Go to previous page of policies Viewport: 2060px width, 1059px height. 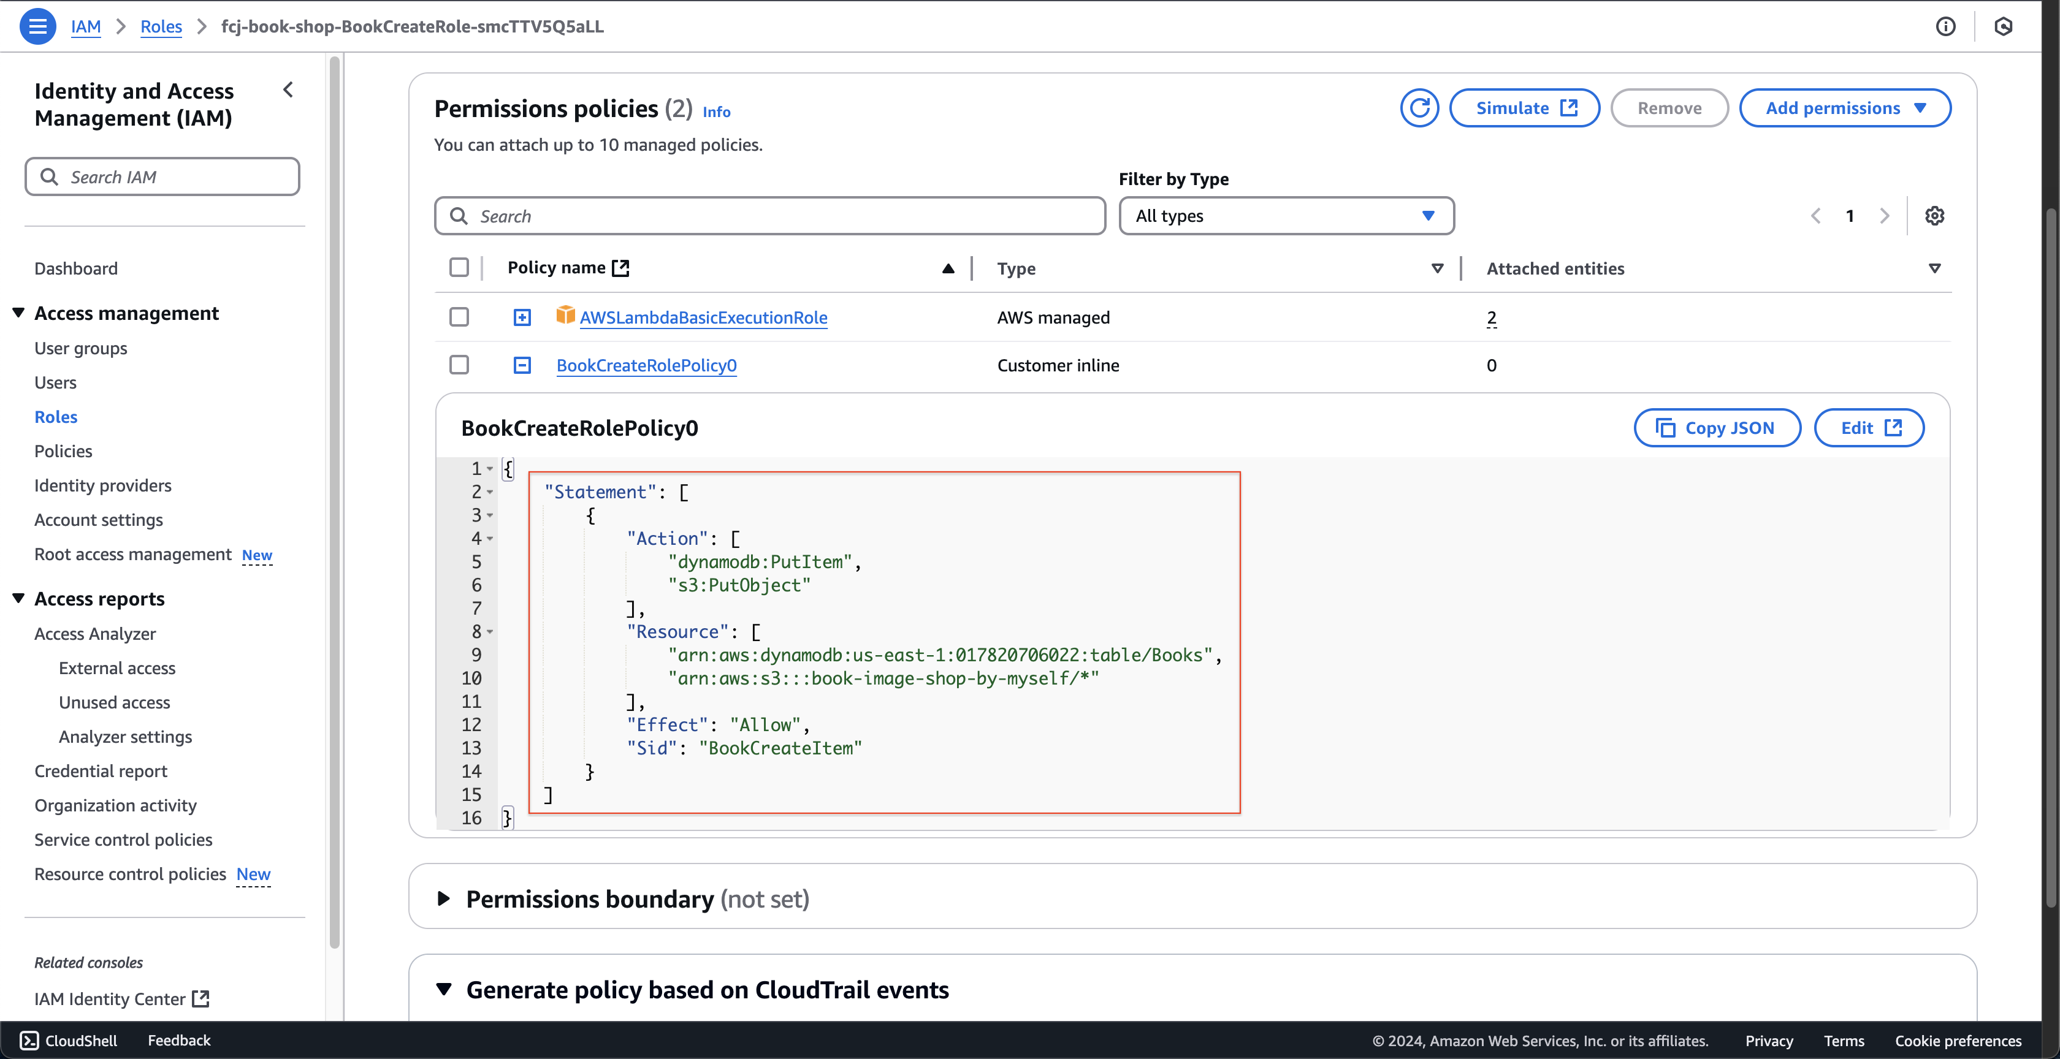[1815, 216]
